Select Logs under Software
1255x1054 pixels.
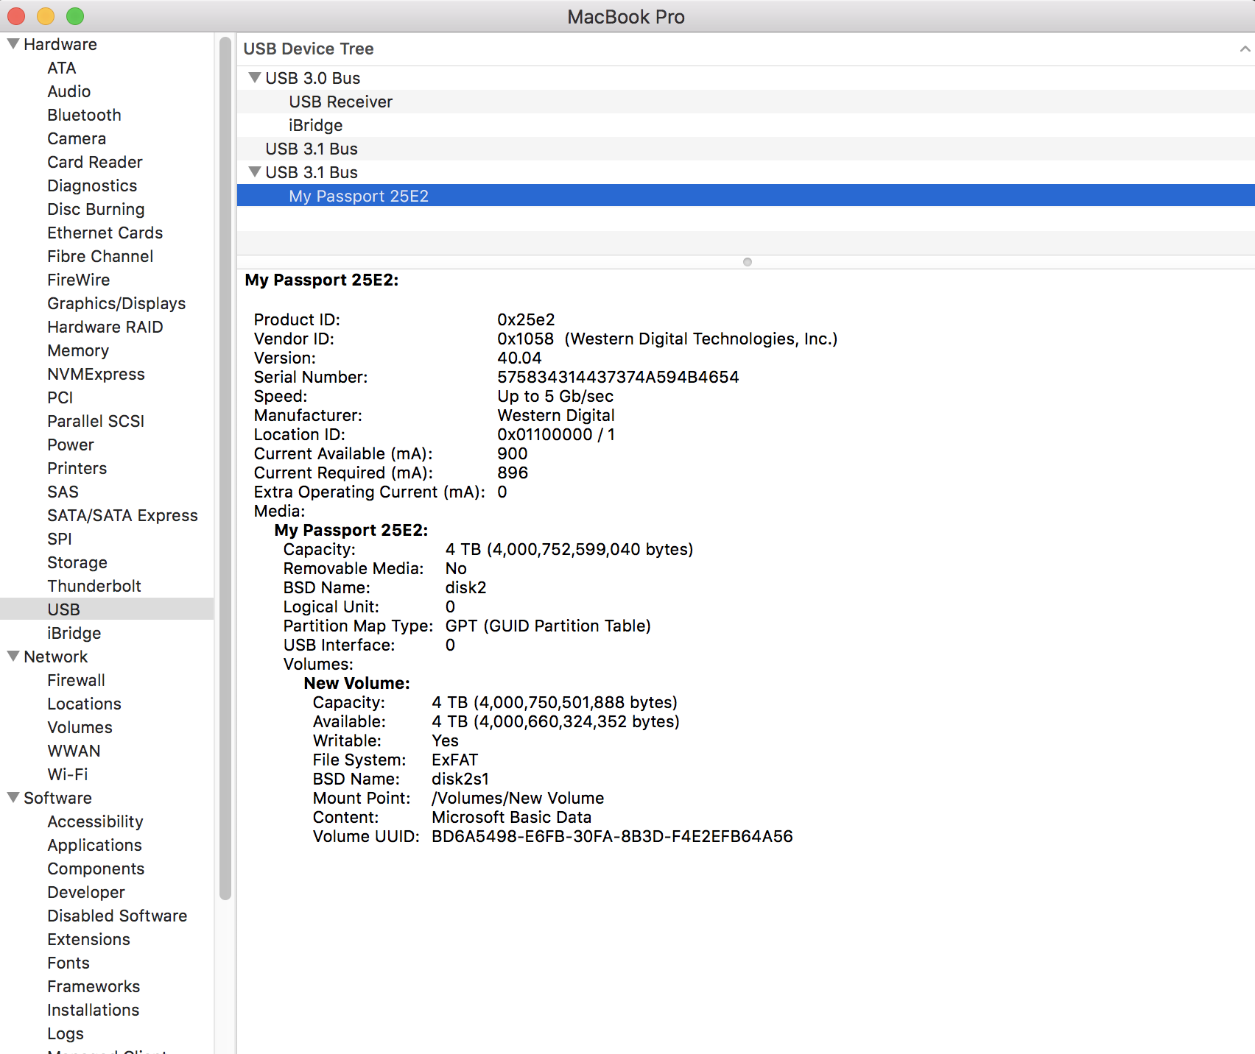(x=66, y=1033)
